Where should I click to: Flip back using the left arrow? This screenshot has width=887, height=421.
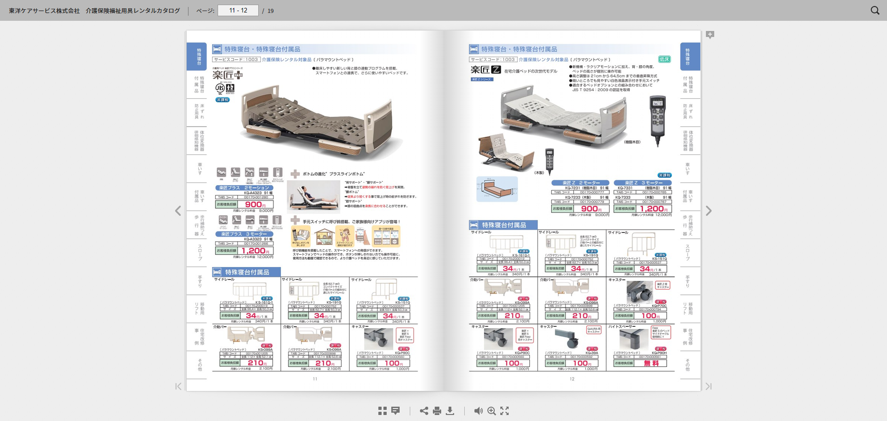pyautogui.click(x=178, y=211)
